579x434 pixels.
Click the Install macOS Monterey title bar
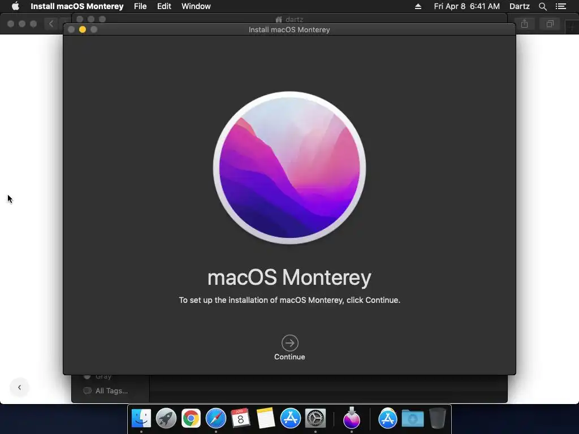(x=289, y=29)
